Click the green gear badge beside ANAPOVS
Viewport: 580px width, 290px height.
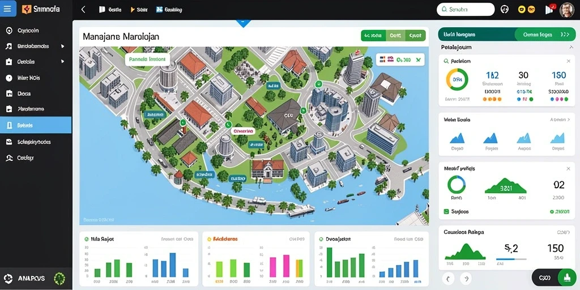pyautogui.click(x=59, y=278)
